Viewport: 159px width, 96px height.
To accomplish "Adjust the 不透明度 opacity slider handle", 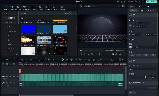I will click(x=145, y=77).
